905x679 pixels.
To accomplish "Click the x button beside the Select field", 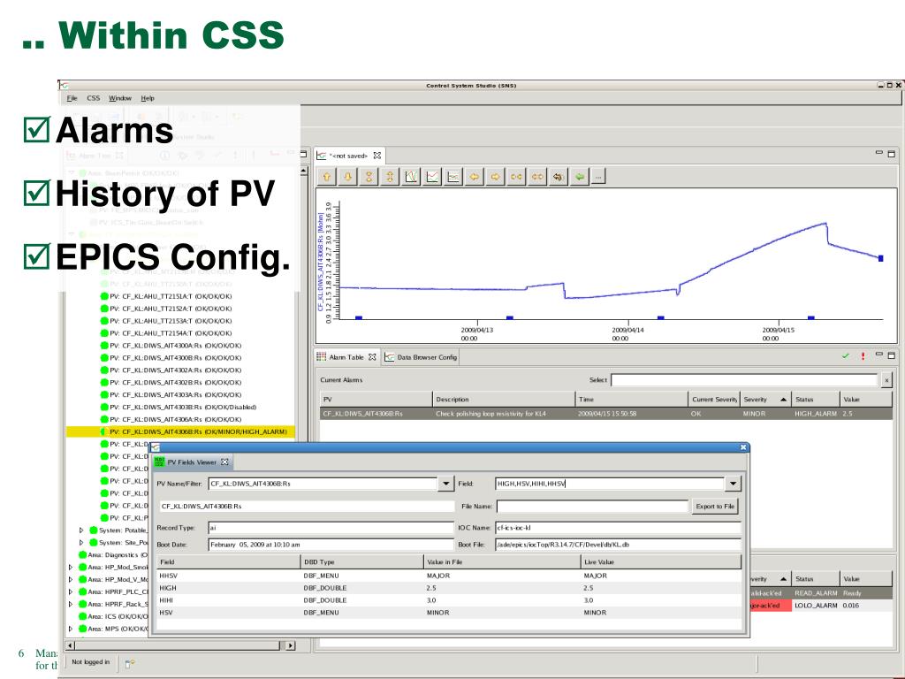I will coord(886,380).
